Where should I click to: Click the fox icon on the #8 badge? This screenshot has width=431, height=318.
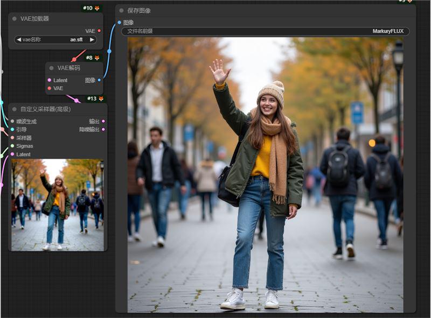coord(97,58)
